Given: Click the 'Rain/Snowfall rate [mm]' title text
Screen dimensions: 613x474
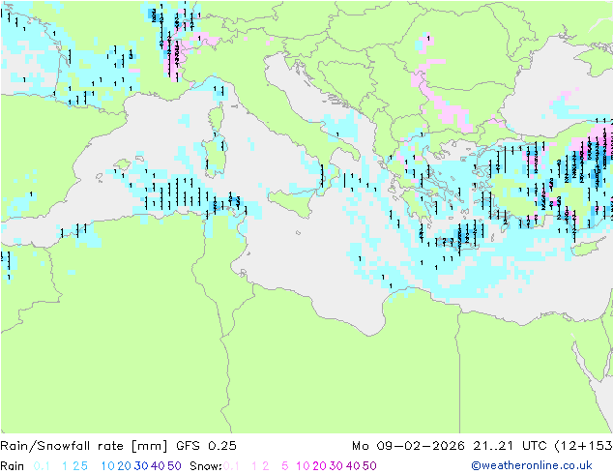Looking at the screenshot, I should [x=84, y=446].
